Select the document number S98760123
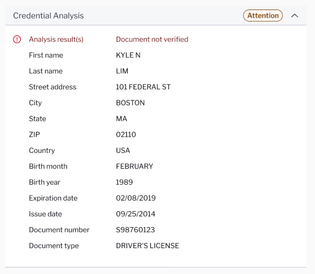 [x=135, y=230]
